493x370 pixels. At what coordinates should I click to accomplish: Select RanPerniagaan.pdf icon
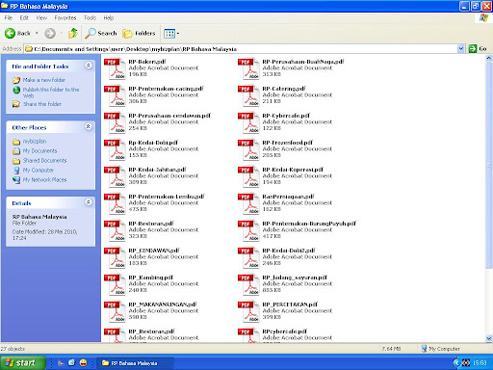(x=248, y=203)
